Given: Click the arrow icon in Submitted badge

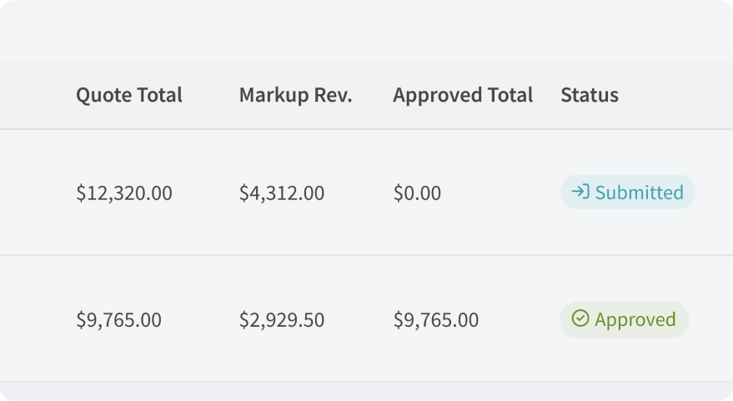Looking at the screenshot, I should click(x=580, y=193).
